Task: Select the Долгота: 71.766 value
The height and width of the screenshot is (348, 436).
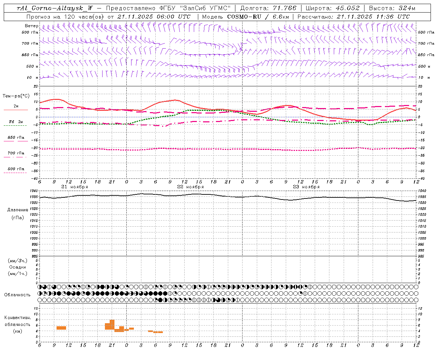Action: pyautogui.click(x=268, y=8)
